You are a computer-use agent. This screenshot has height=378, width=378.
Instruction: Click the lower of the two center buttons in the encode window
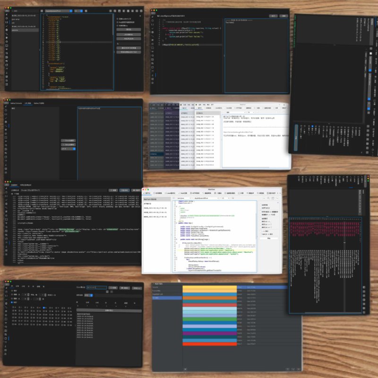[x=68, y=145]
